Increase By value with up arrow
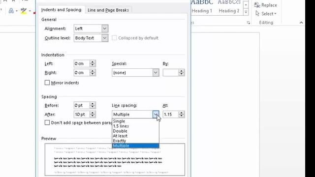This screenshot has width=315, height=177. [182, 71]
